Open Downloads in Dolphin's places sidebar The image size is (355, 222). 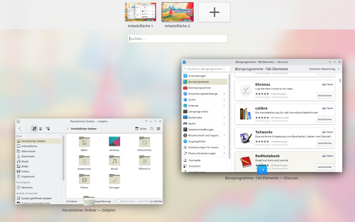click(39, 156)
